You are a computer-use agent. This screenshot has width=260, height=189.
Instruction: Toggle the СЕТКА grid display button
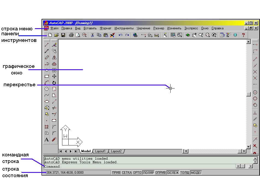(x=127, y=173)
